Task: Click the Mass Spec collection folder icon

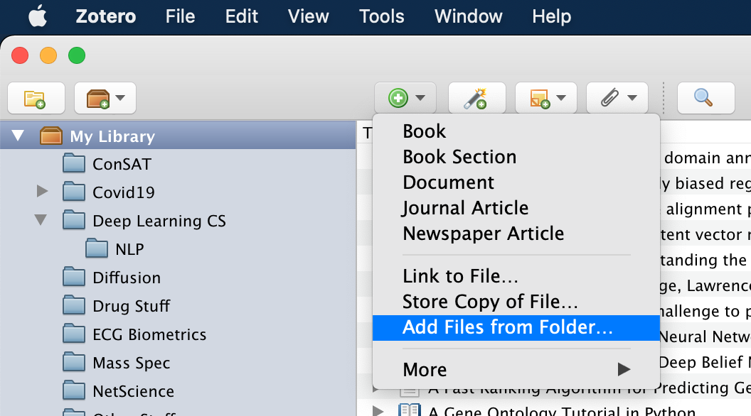Action: coord(74,363)
